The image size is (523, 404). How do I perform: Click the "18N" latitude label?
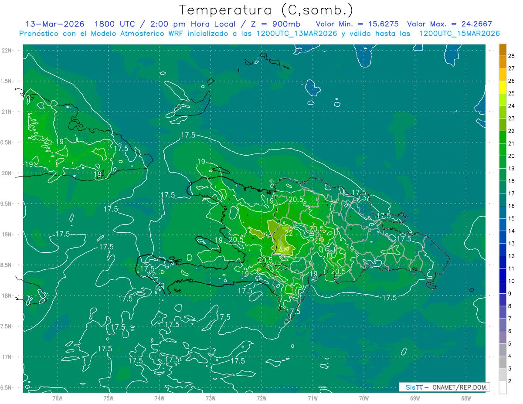click(7, 295)
